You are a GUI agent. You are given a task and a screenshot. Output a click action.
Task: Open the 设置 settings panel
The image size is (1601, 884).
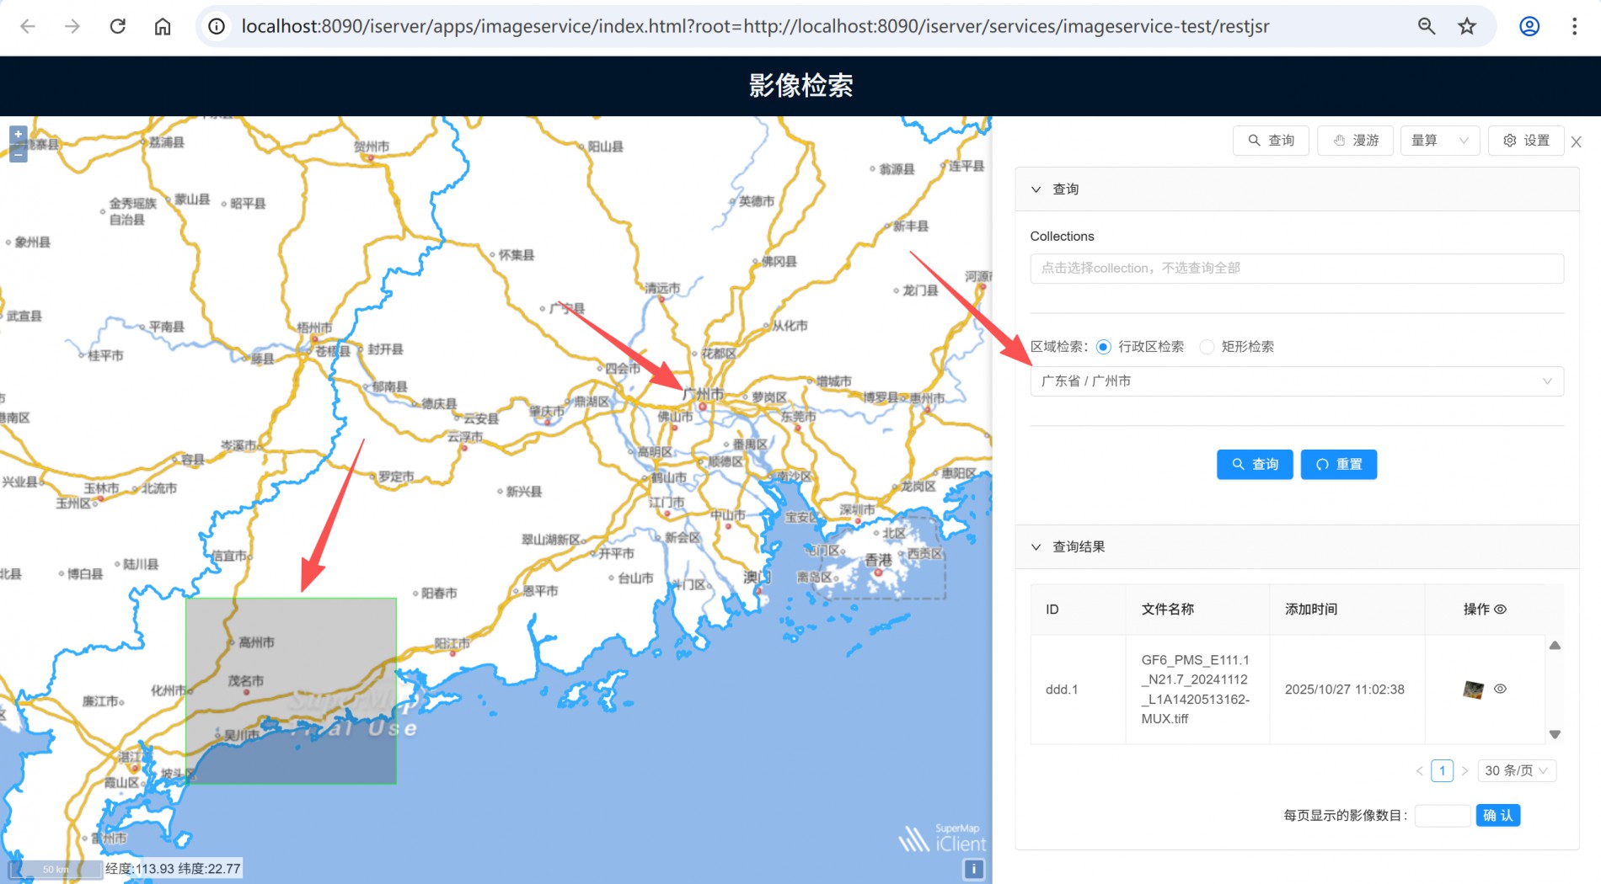1526,141
